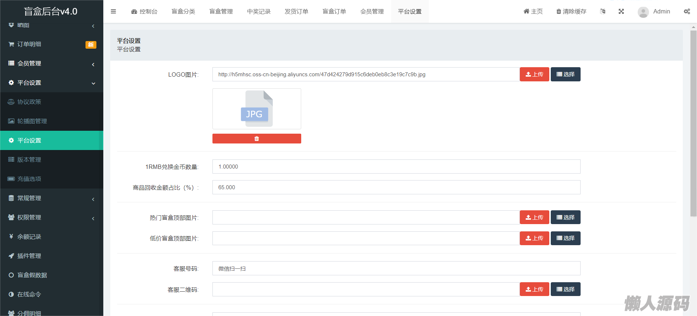Open the language switch icon
Image resolution: width=697 pixels, height=316 pixels.
[602, 12]
